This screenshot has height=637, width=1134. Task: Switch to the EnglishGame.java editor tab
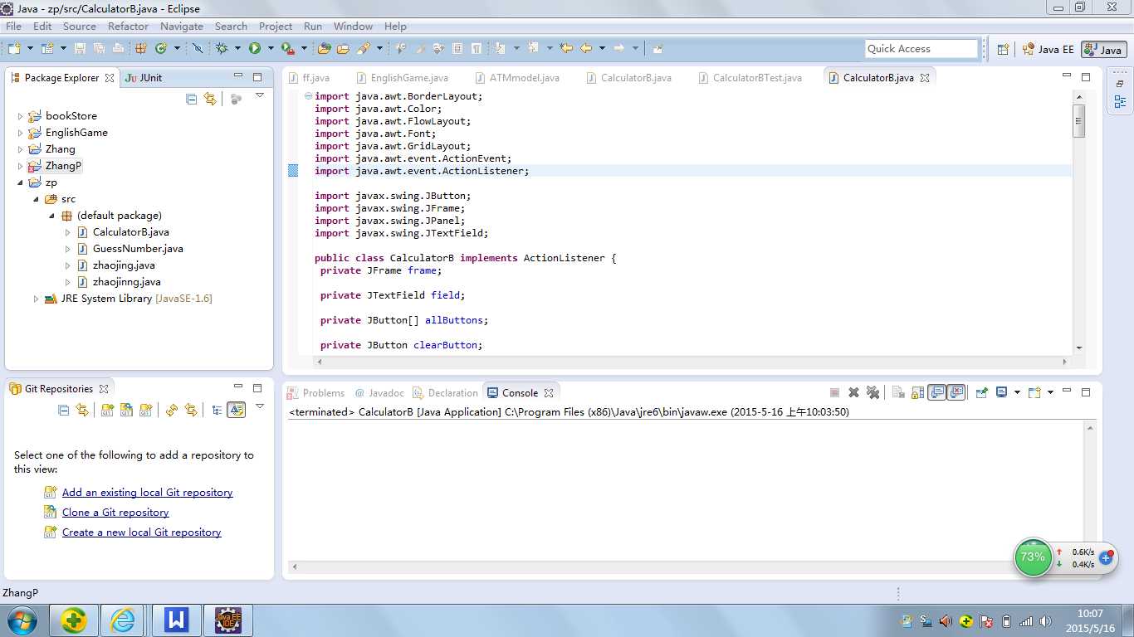(402, 78)
